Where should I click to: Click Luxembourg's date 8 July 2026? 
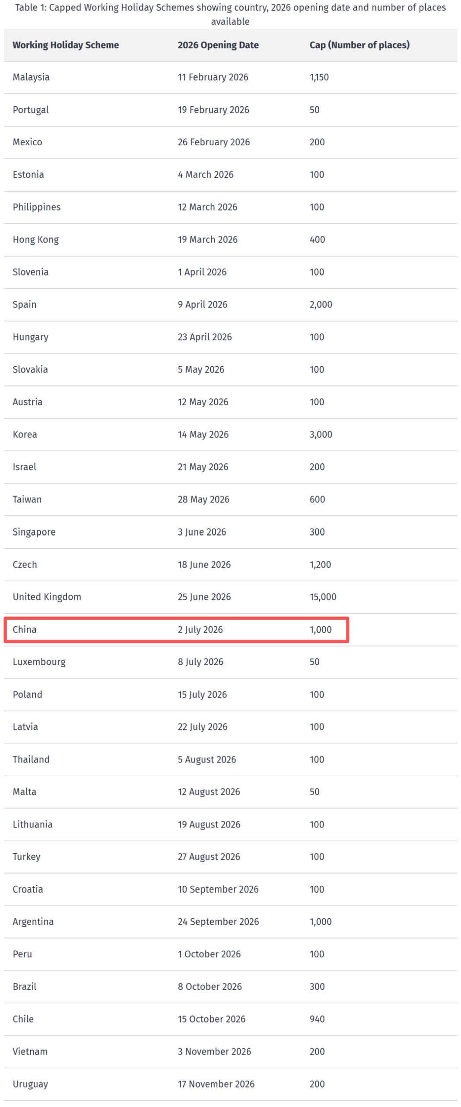pyautogui.click(x=200, y=662)
